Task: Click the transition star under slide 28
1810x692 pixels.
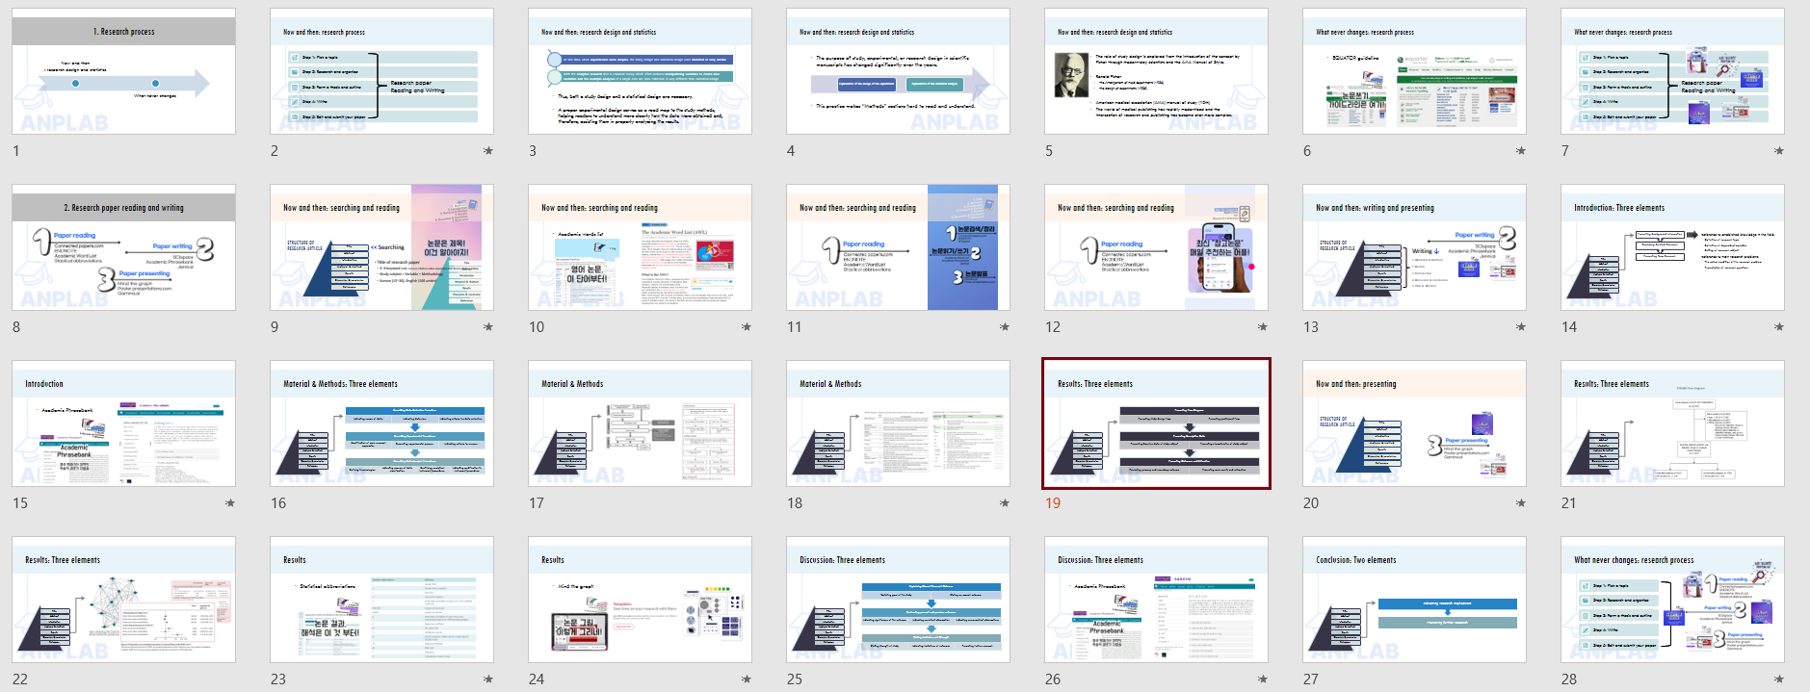Action: coord(1779,679)
